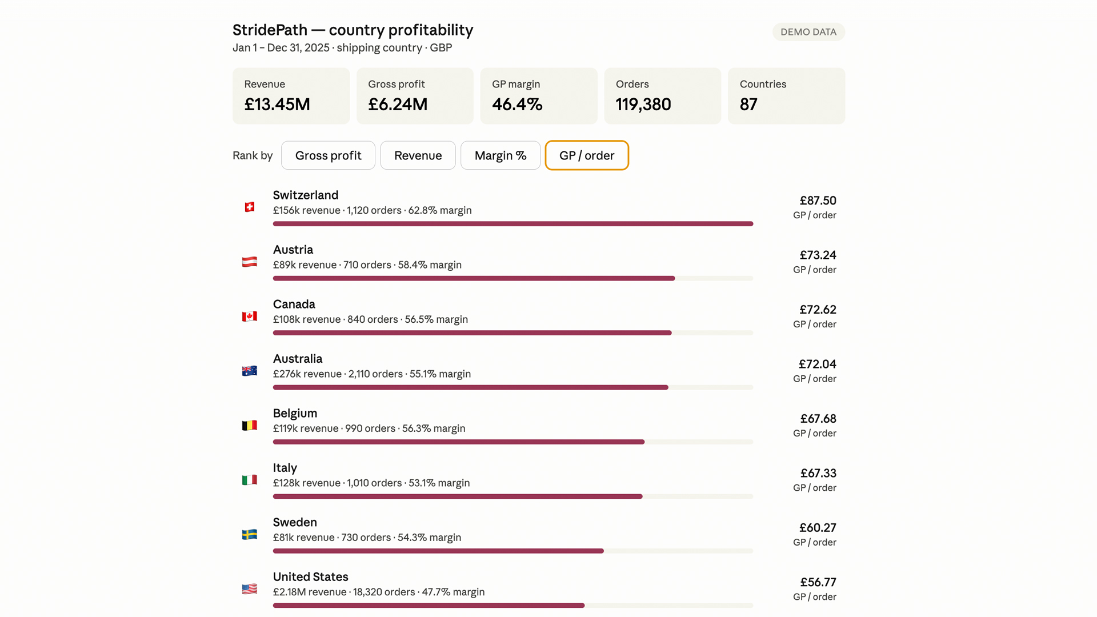Image resolution: width=1097 pixels, height=617 pixels.
Task: Click the Australia flag icon
Action: [x=250, y=371]
